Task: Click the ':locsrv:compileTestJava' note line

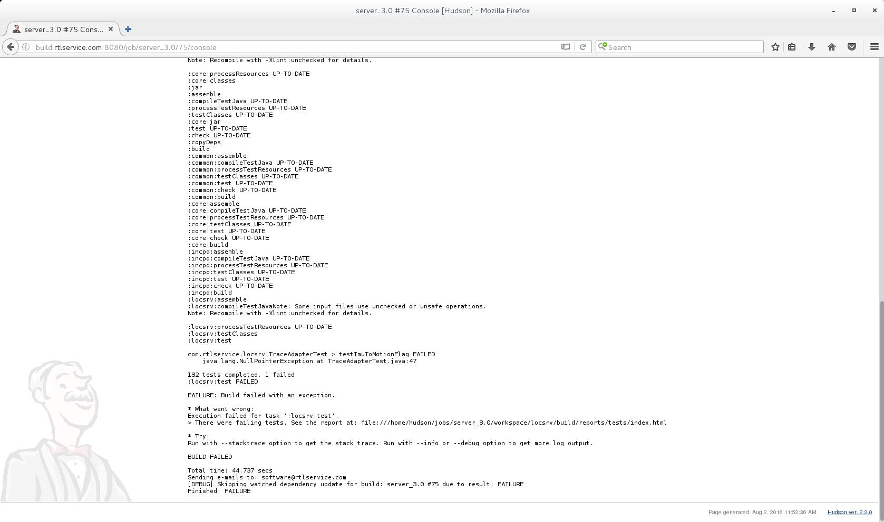Action: [337, 306]
